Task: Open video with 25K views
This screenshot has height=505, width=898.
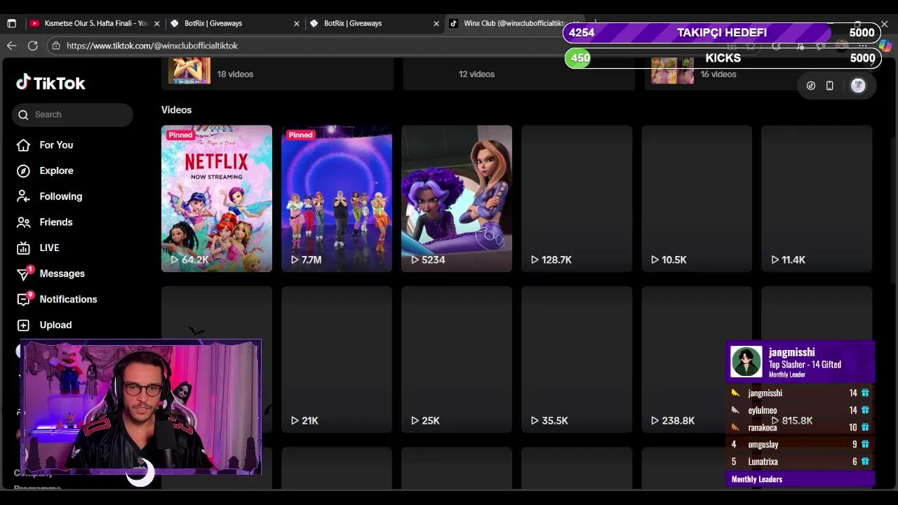Action: (x=457, y=360)
